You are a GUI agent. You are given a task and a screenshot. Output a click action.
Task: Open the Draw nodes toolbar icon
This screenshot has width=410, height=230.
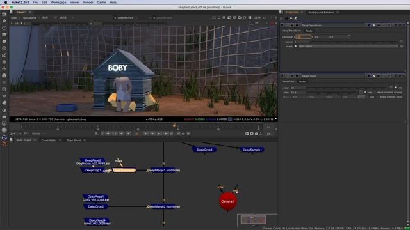click(x=4, y=21)
